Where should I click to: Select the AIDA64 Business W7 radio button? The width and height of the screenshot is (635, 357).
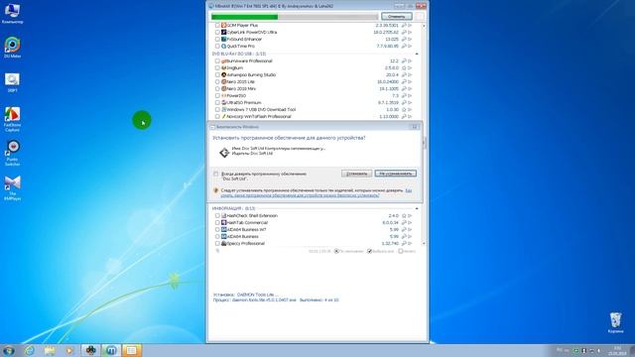click(x=217, y=229)
